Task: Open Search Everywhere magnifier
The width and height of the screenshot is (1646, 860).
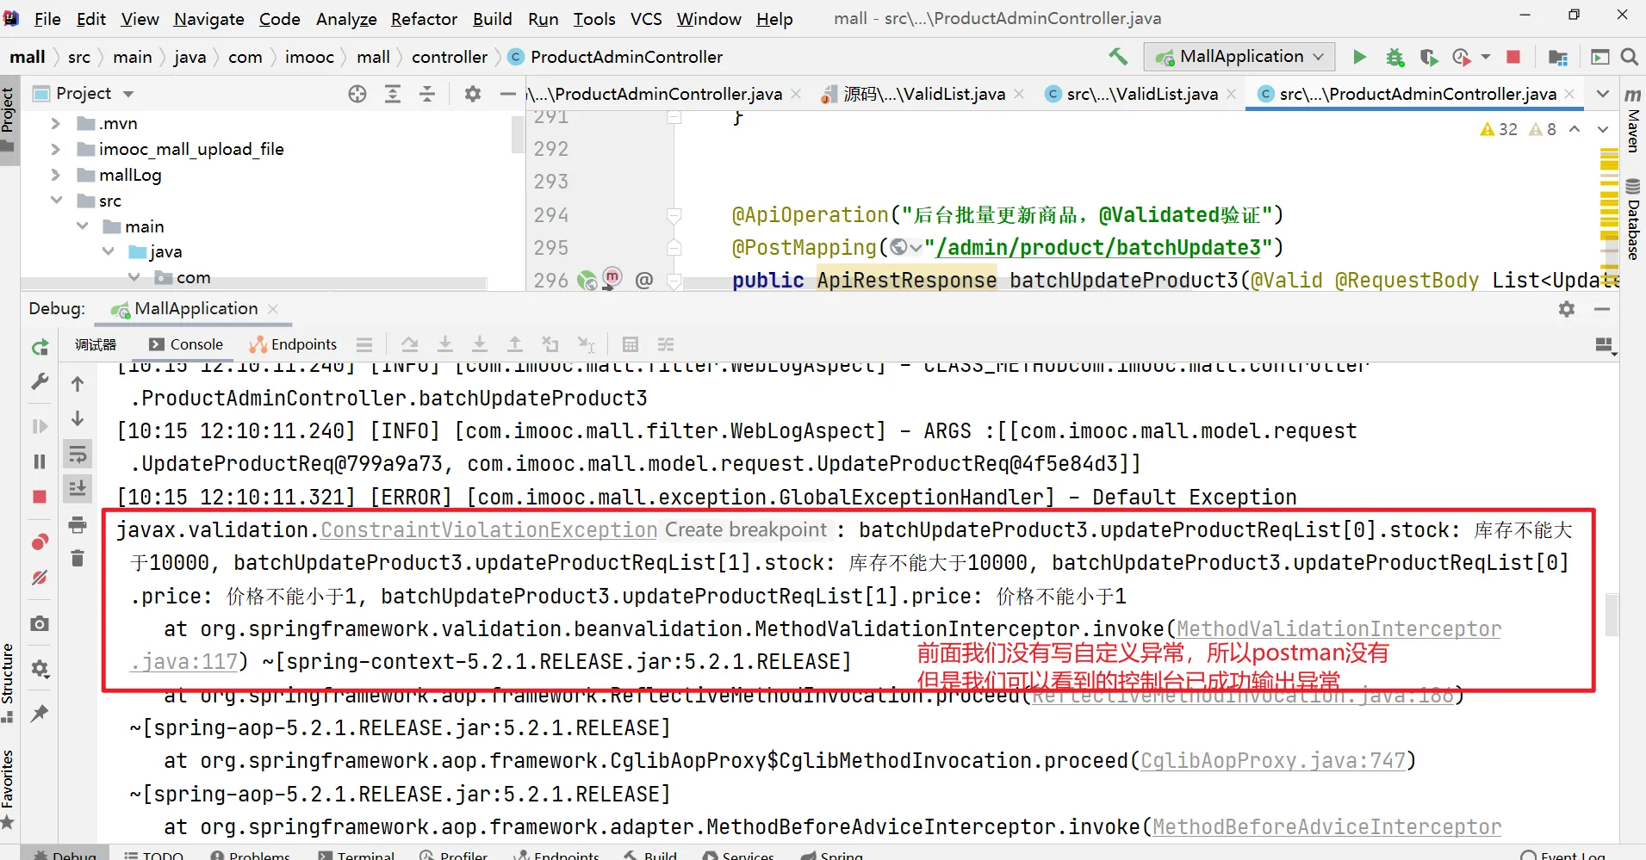Action: click(1629, 57)
